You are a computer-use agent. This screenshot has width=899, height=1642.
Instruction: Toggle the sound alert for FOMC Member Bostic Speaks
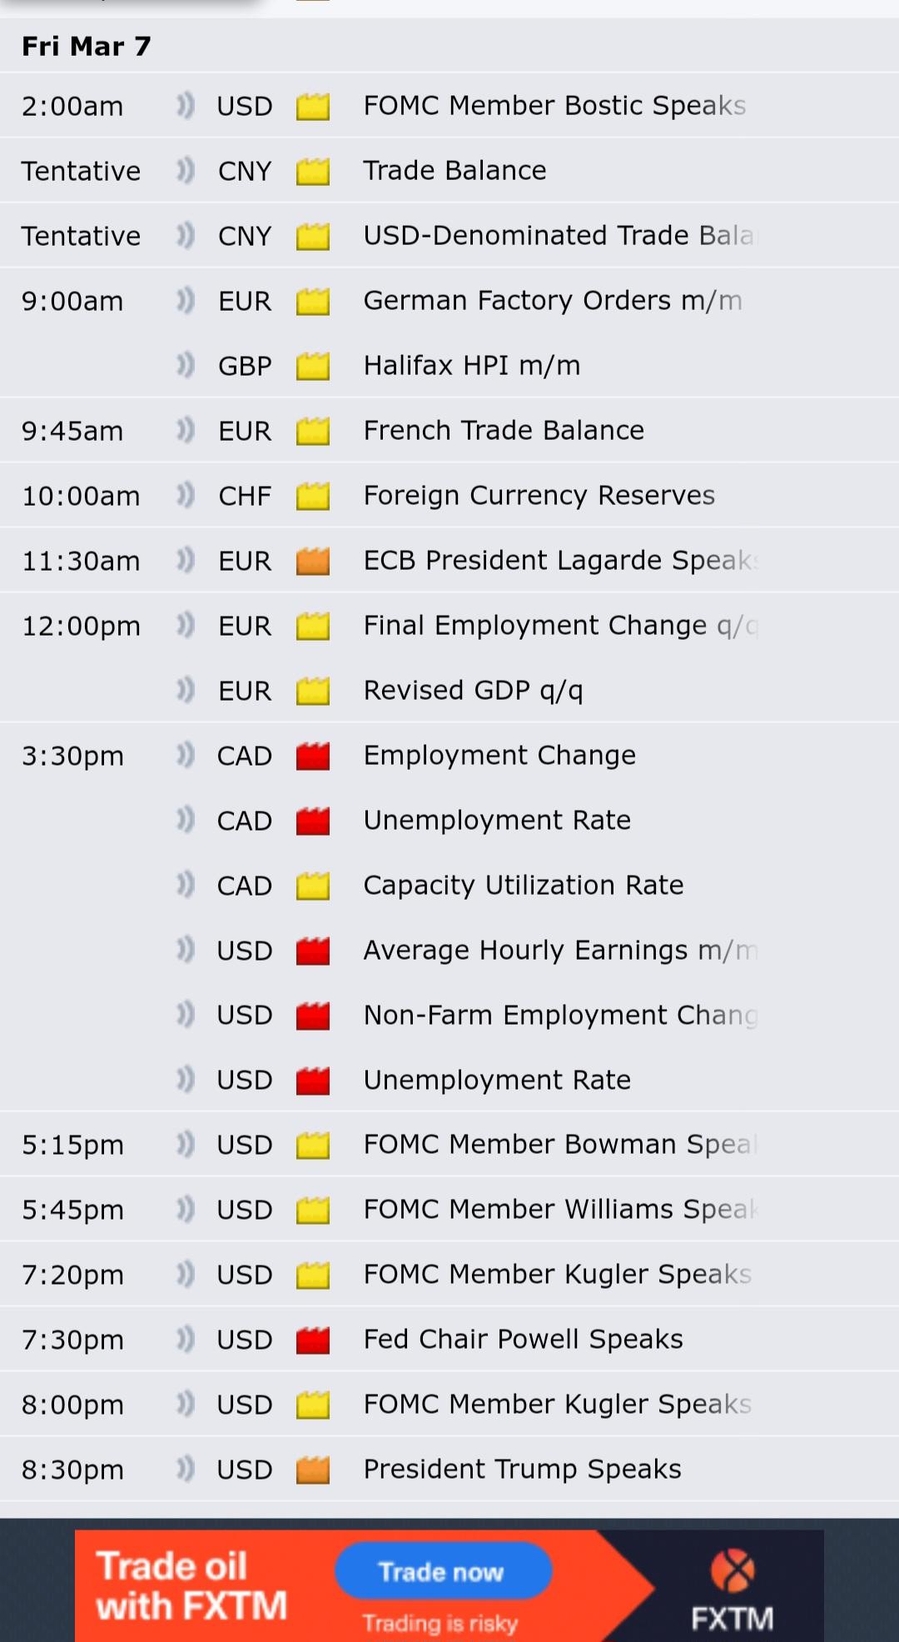pos(185,106)
